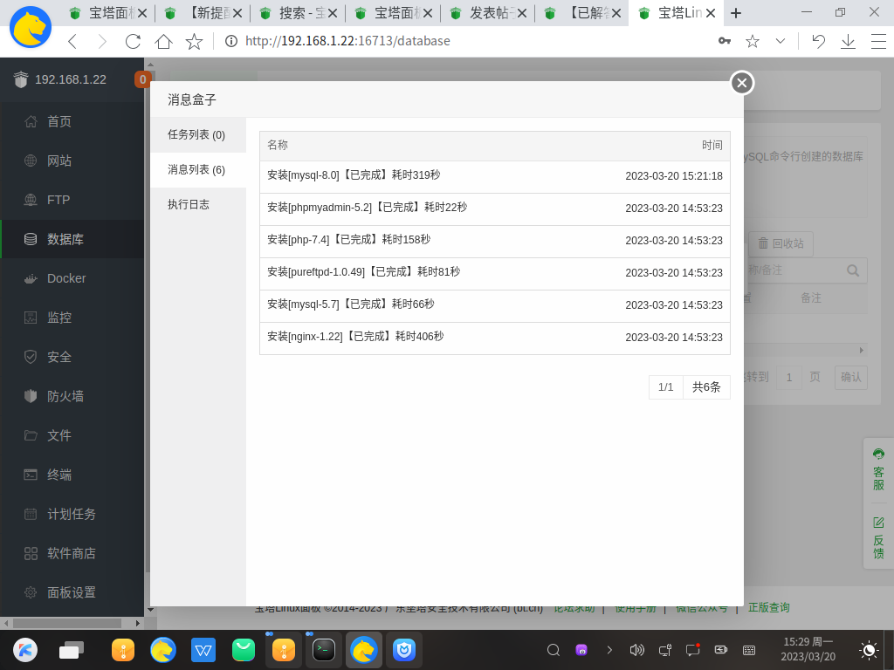
Task: Open FTP in the sidebar
Action: pyautogui.click(x=72, y=200)
